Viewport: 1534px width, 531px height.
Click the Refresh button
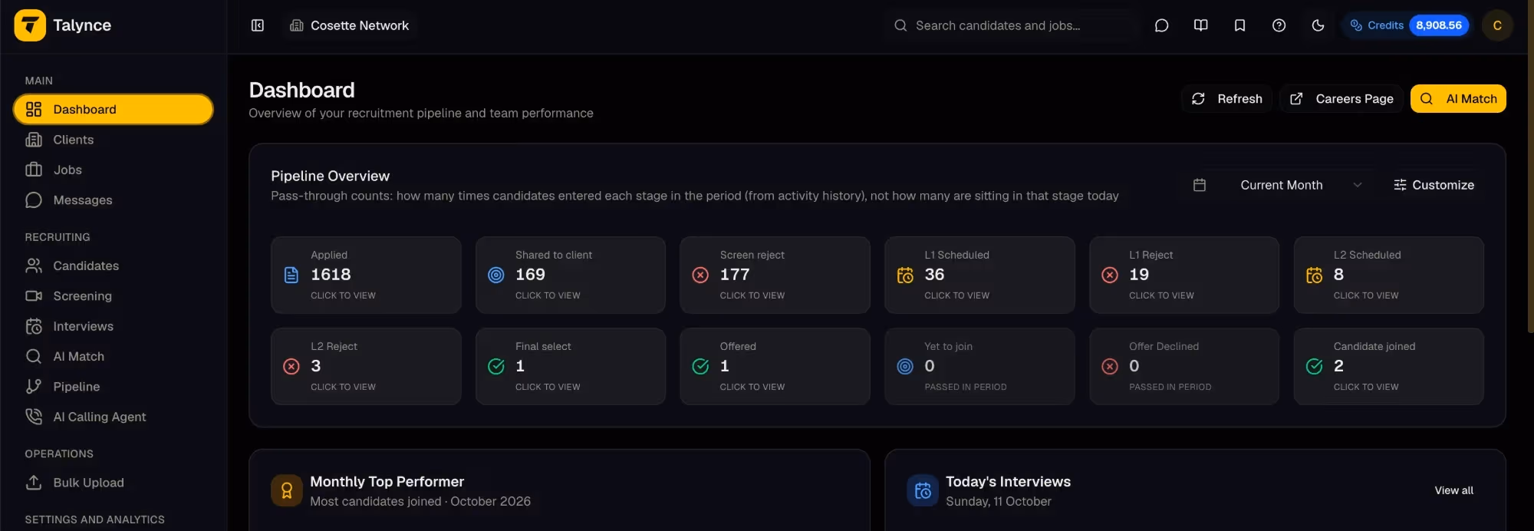click(x=1226, y=98)
